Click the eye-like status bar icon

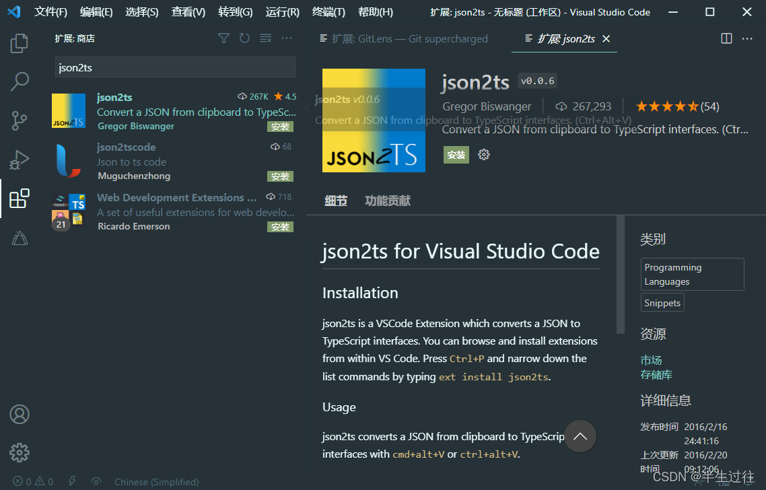tap(96, 481)
